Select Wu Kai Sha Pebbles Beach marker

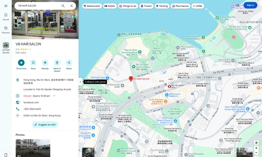tap(203, 37)
